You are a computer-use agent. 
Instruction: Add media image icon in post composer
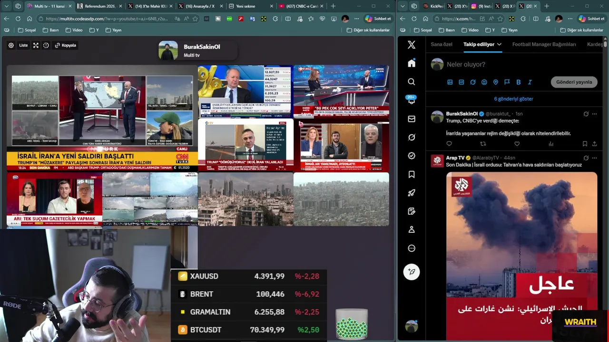point(450,82)
